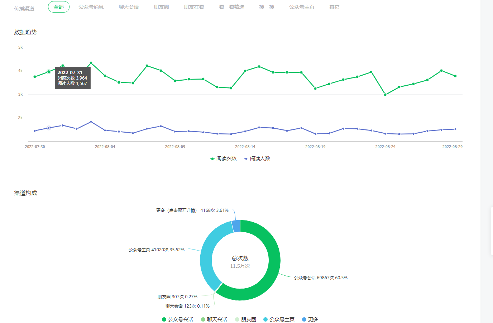Viewport: 493px width, 323px height.
Task: Toggle 阅读次数 series in chart legend
Action: [224, 158]
